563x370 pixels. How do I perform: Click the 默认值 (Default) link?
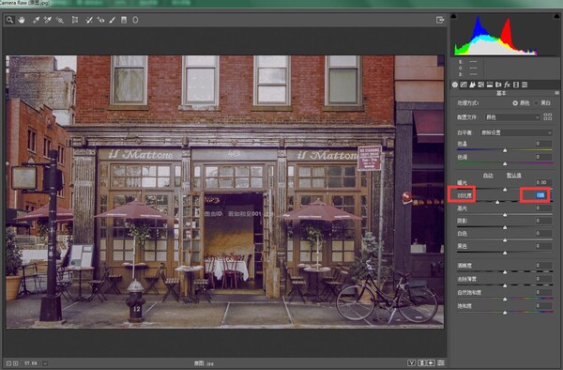[513, 176]
